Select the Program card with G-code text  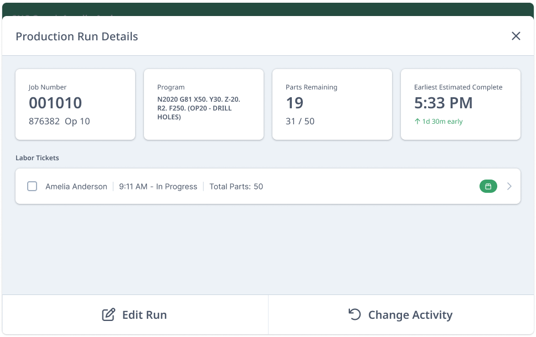pos(204,104)
